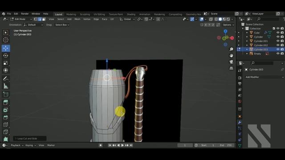Screen dimensions: 285x160
Task: Toggle Empty object's viewport visibility eye
Action: [x=278, y=53]
